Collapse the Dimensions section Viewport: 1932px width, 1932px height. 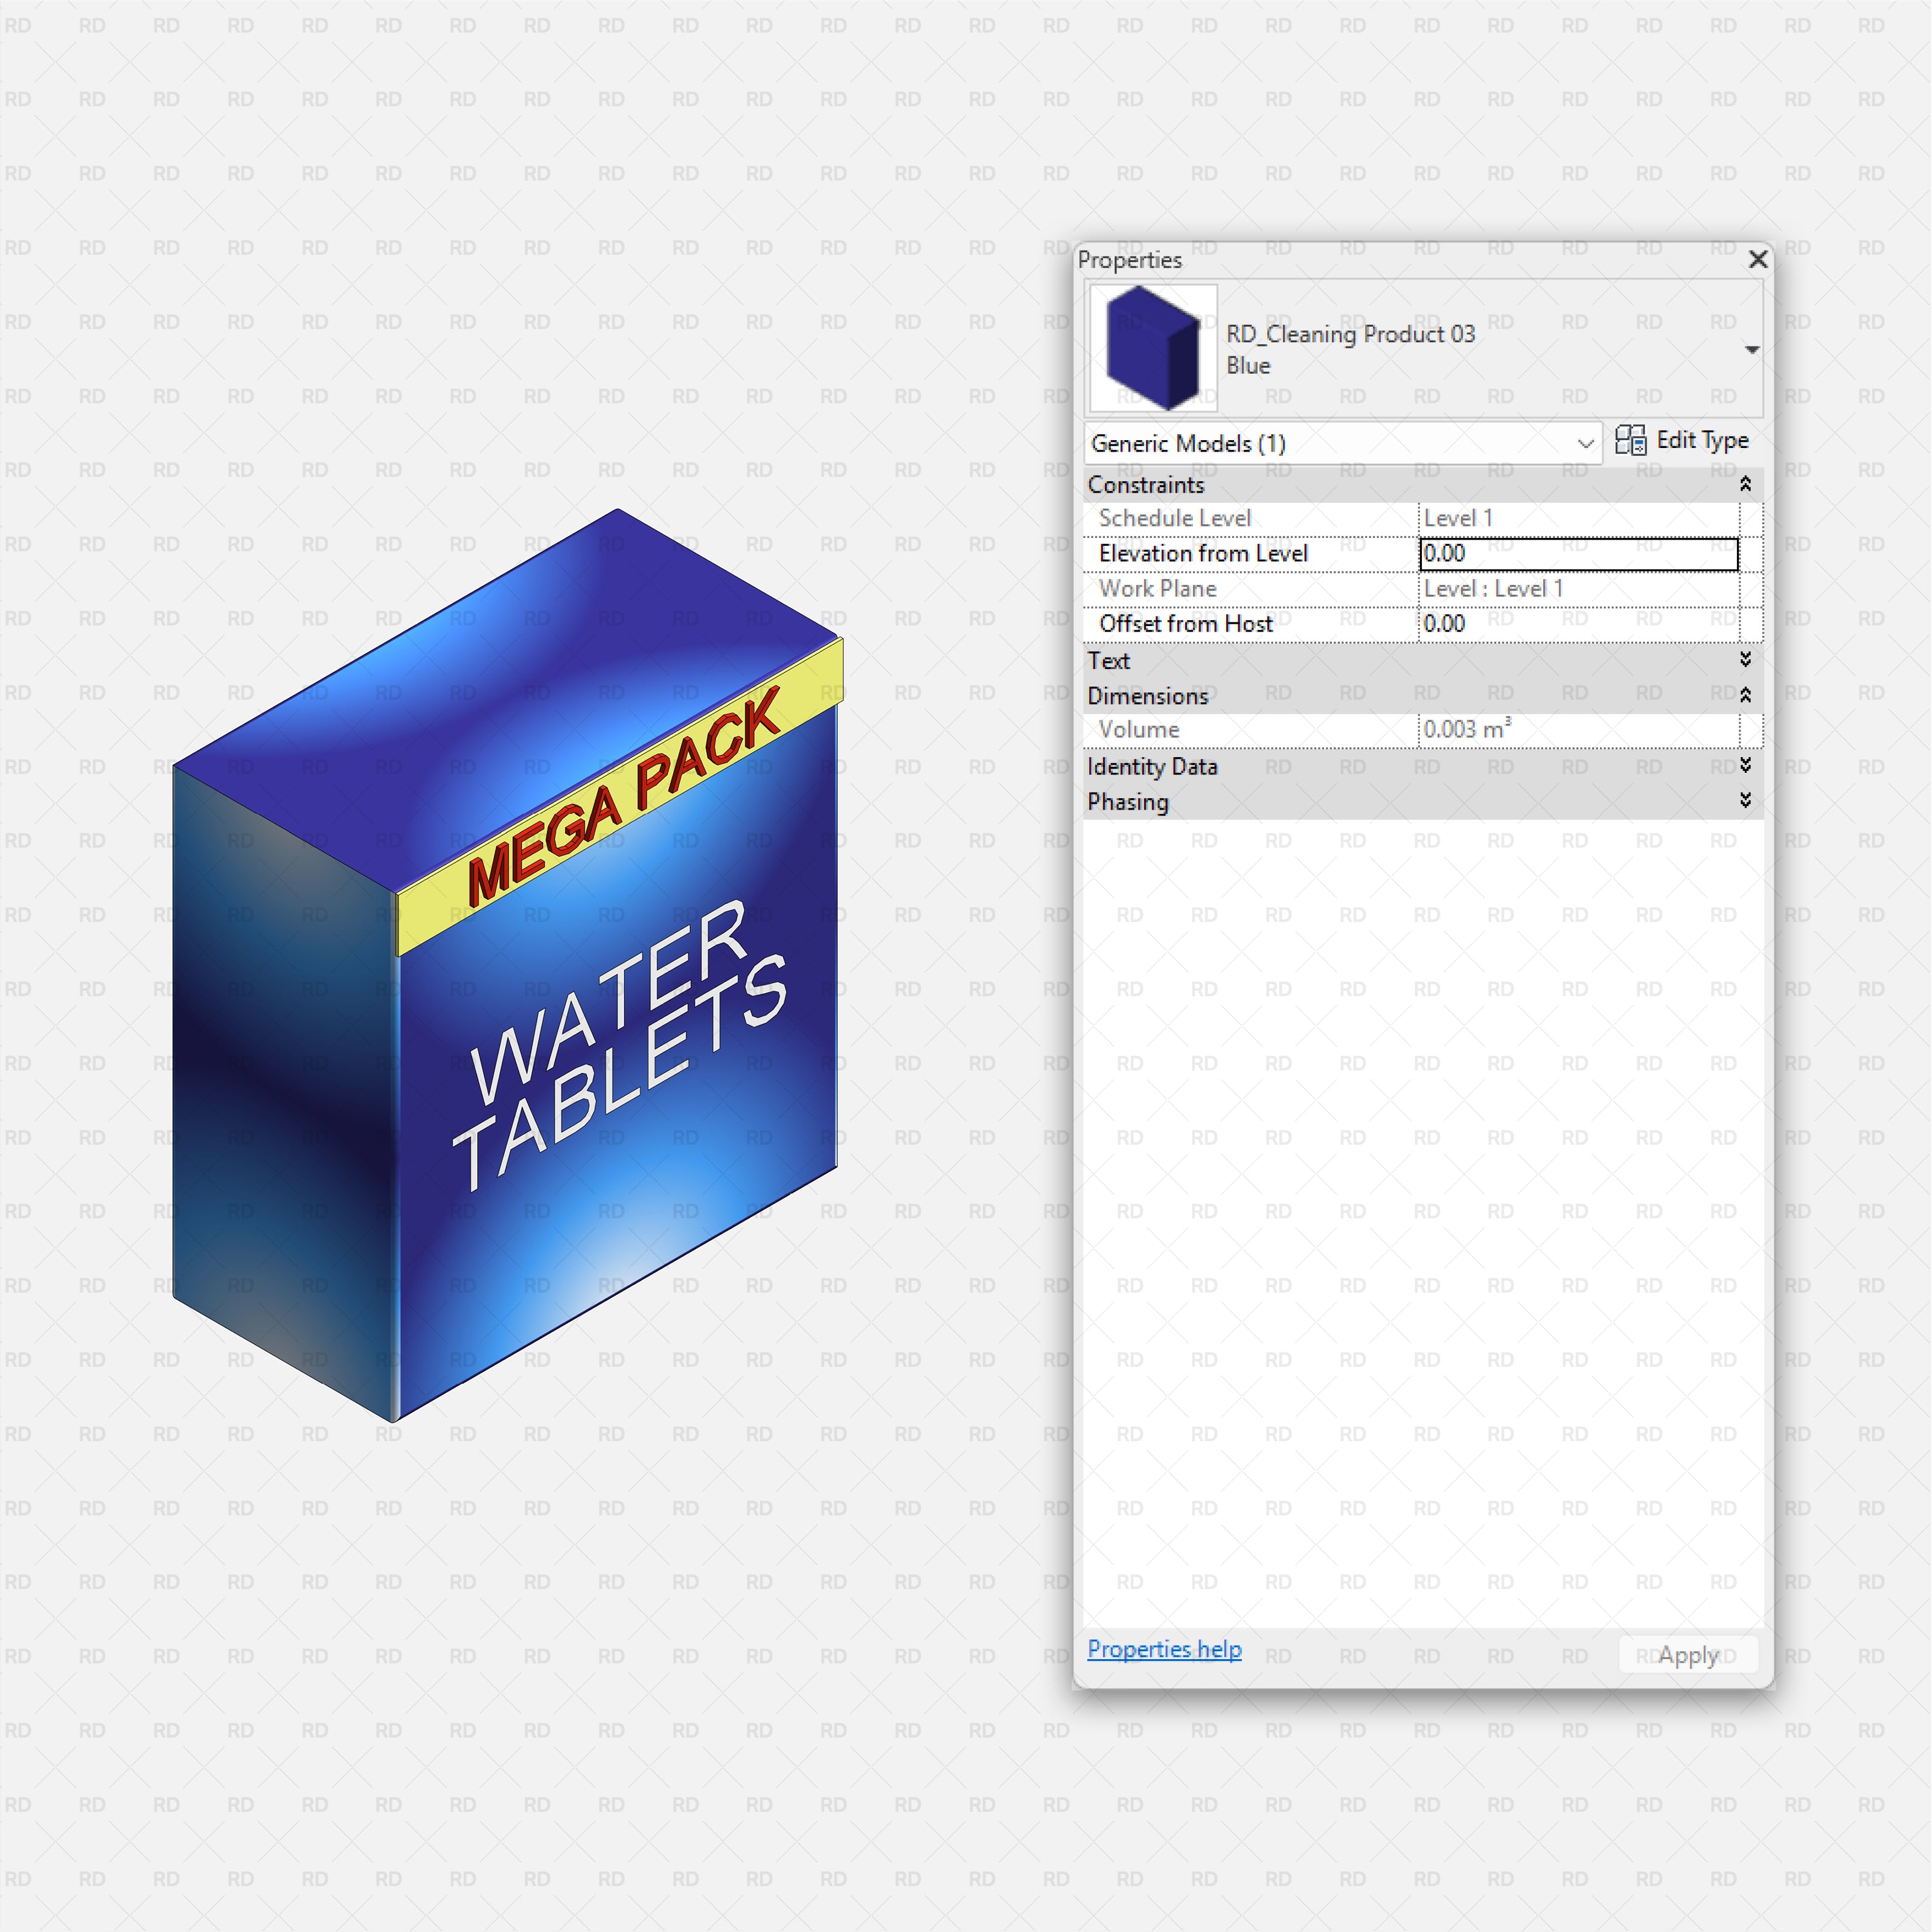click(1745, 694)
